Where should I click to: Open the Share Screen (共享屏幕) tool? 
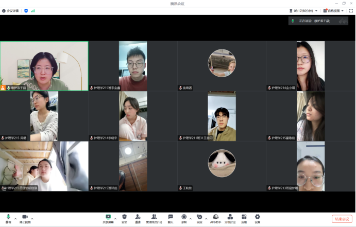108,218
